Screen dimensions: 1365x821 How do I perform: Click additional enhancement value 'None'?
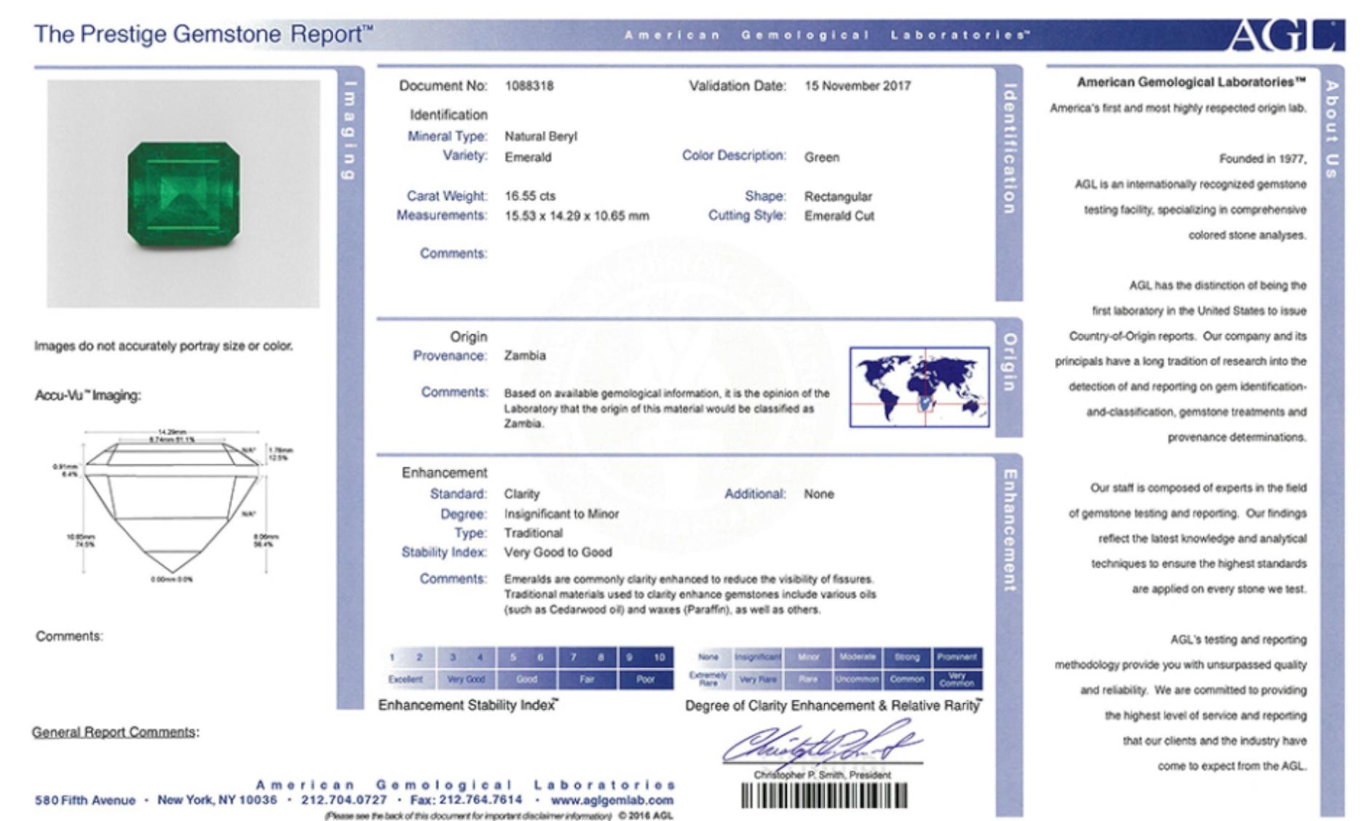pos(819,494)
